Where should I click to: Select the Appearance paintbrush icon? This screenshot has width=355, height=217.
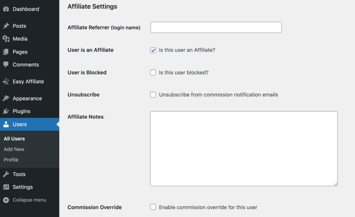6,98
